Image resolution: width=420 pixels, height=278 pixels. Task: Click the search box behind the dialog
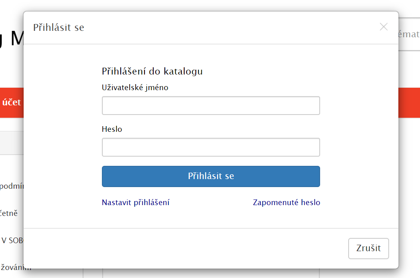click(409, 34)
